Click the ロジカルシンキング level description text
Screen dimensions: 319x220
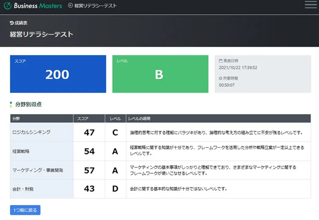coord(217,132)
